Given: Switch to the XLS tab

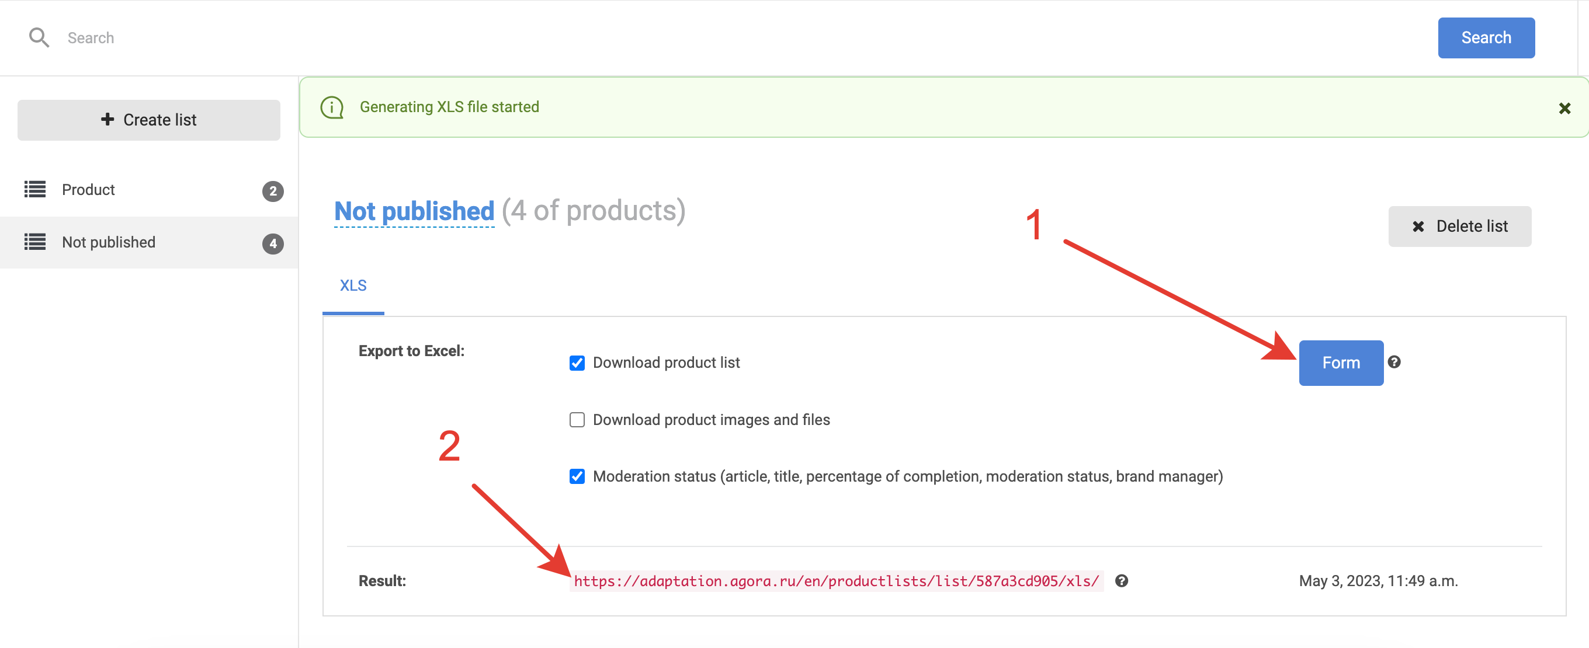Looking at the screenshot, I should pos(353,285).
